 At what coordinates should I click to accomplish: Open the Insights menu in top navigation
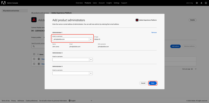point(109,3)
